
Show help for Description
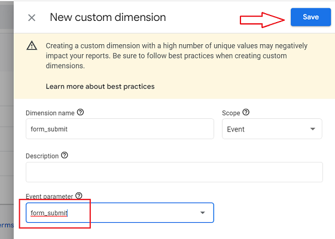pyautogui.click(x=65, y=155)
